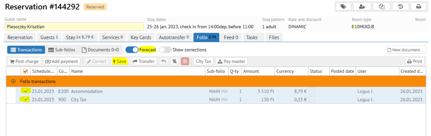Click the Reserved status badge
This screenshot has width=431, height=136.
[x=95, y=7]
